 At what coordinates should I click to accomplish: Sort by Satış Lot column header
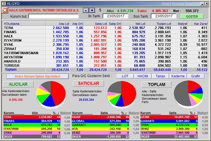tap(95, 24)
